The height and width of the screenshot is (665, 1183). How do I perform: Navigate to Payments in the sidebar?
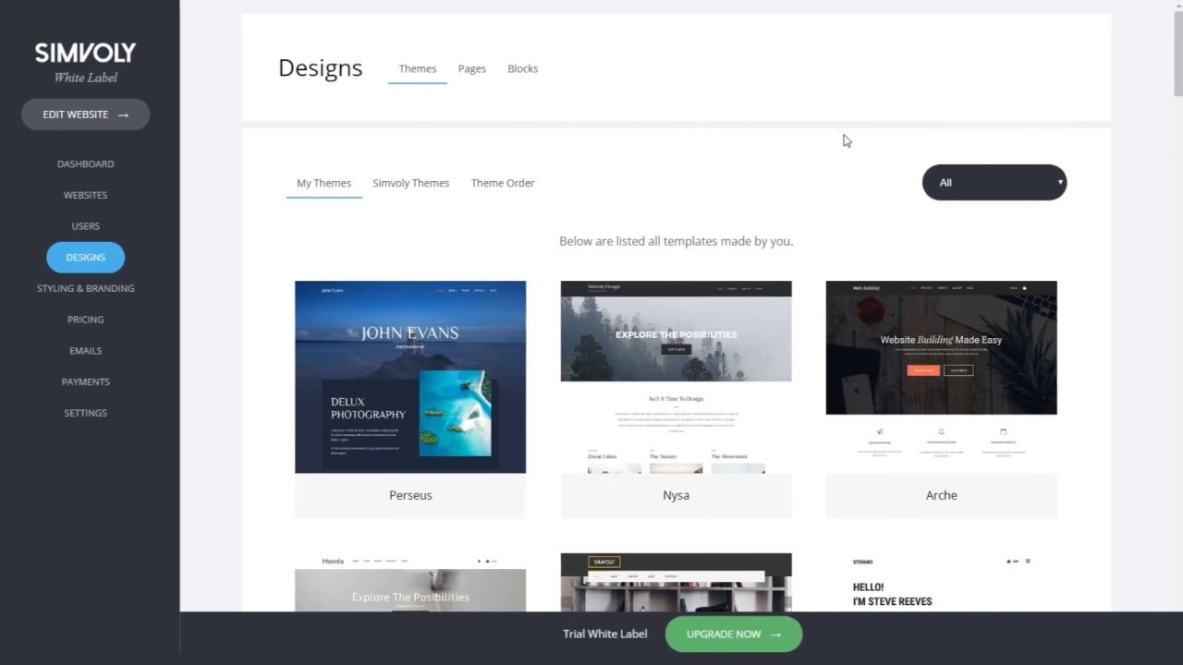point(85,381)
